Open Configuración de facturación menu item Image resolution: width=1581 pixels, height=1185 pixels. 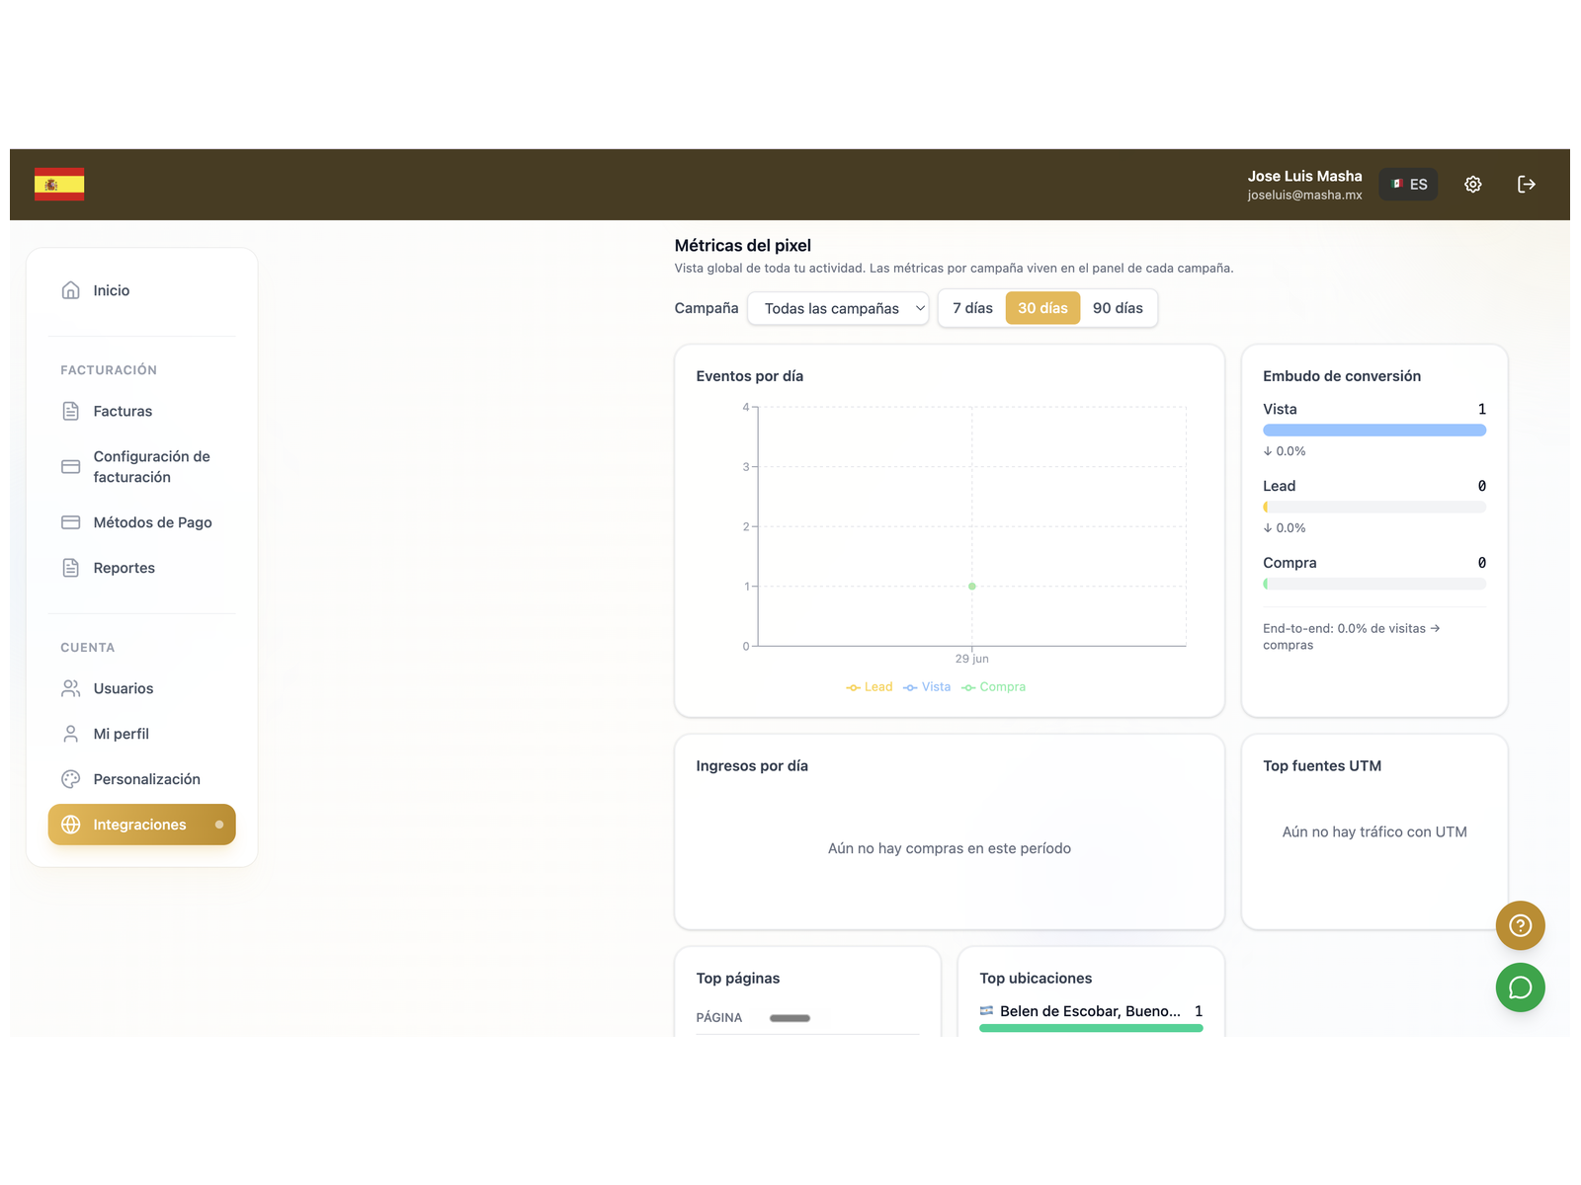141,466
